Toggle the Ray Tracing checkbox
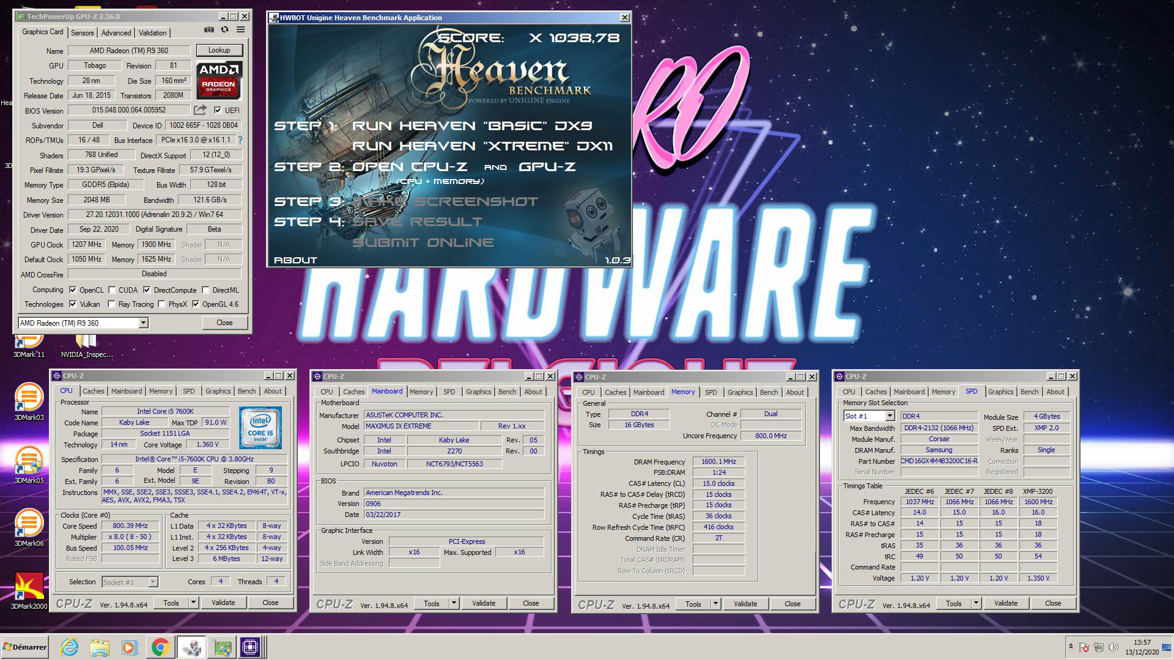The height and width of the screenshot is (660, 1174). [111, 304]
